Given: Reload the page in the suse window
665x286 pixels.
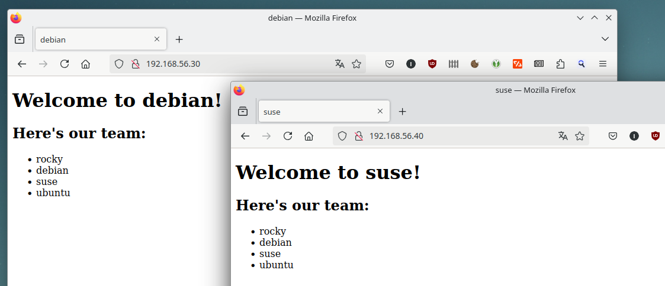Looking at the screenshot, I should 288,136.
